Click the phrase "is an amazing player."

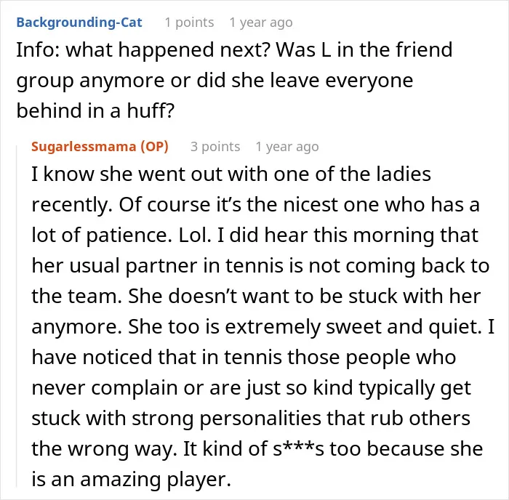(131, 479)
